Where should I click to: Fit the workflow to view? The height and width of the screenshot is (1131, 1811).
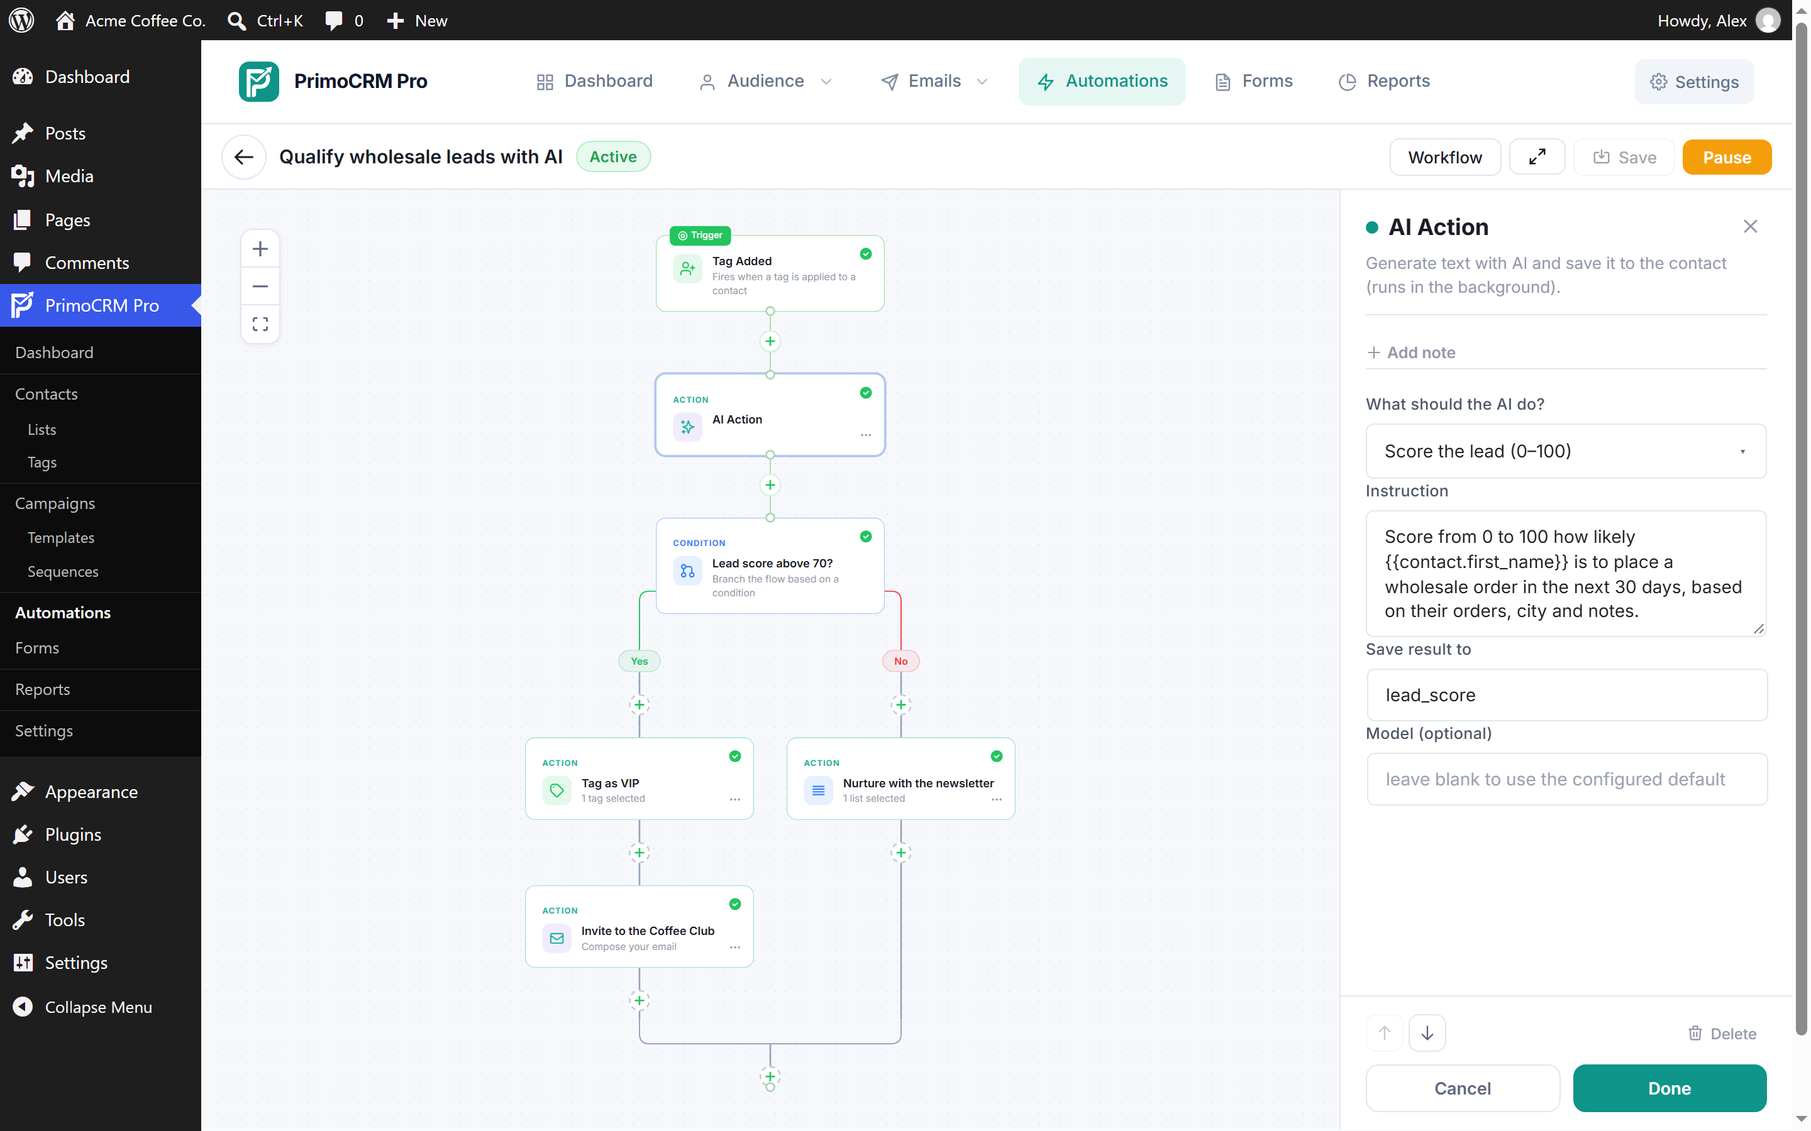(x=260, y=324)
